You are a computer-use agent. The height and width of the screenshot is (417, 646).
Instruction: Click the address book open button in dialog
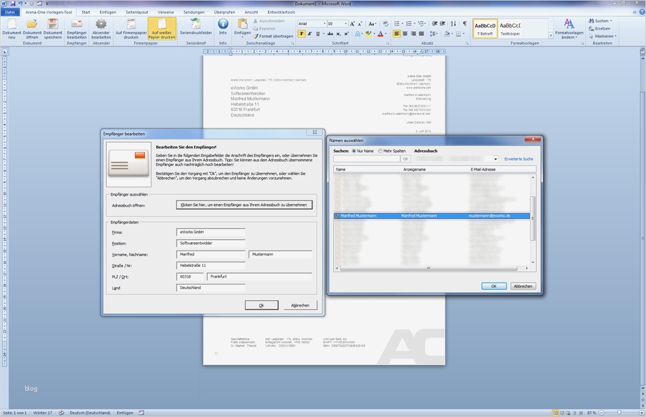[244, 205]
